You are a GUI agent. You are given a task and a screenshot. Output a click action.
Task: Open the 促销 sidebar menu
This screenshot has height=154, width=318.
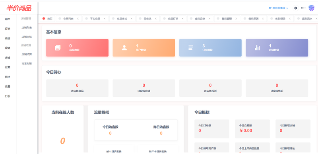coord(8,48)
